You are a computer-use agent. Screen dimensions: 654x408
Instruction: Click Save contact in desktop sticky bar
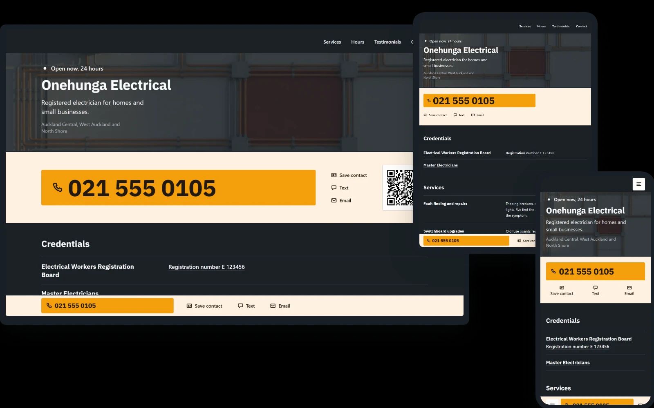[x=204, y=306]
